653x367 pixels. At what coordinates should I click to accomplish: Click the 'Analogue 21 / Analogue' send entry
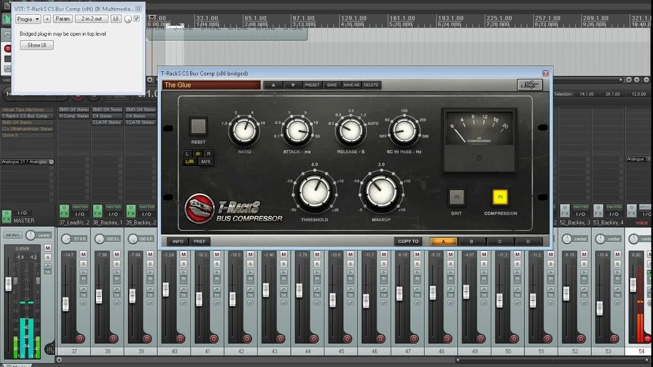[27, 162]
